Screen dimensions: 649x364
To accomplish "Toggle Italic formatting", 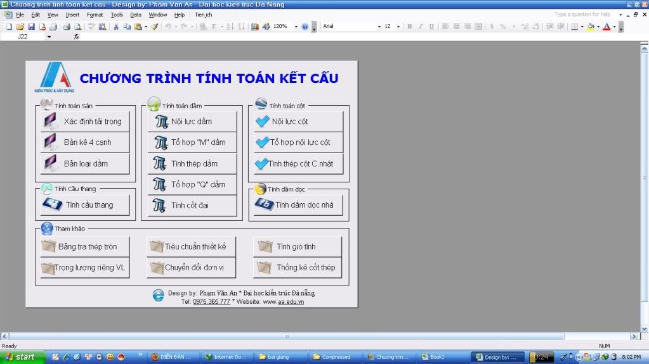I will coord(421,27).
